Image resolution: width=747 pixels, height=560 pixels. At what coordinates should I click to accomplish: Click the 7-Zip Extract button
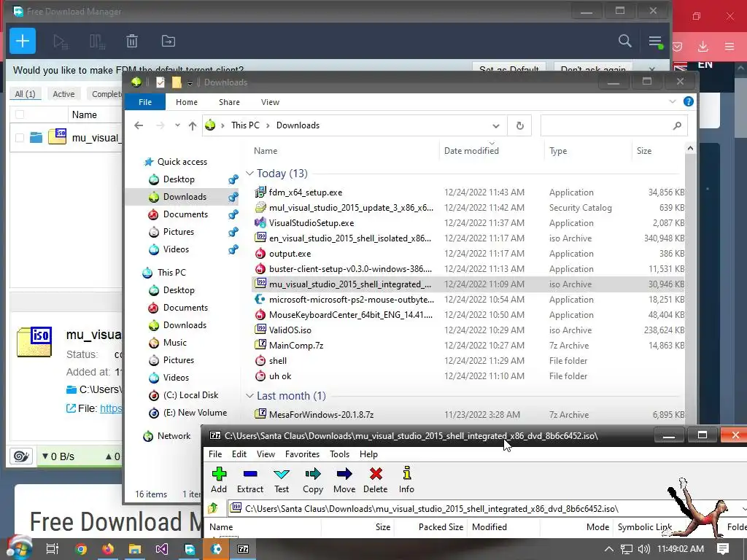tap(250, 480)
